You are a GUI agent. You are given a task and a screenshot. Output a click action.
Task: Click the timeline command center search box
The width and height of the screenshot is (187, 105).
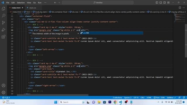point(98,3)
